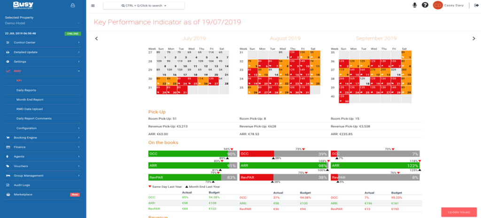Click the microphone icon

coord(414,5)
